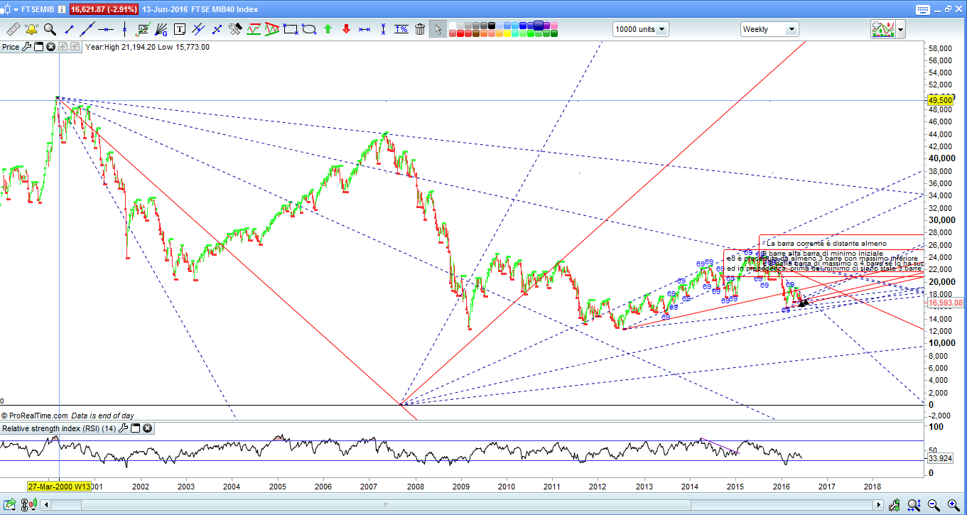Place a green up arrow marker

328,29
